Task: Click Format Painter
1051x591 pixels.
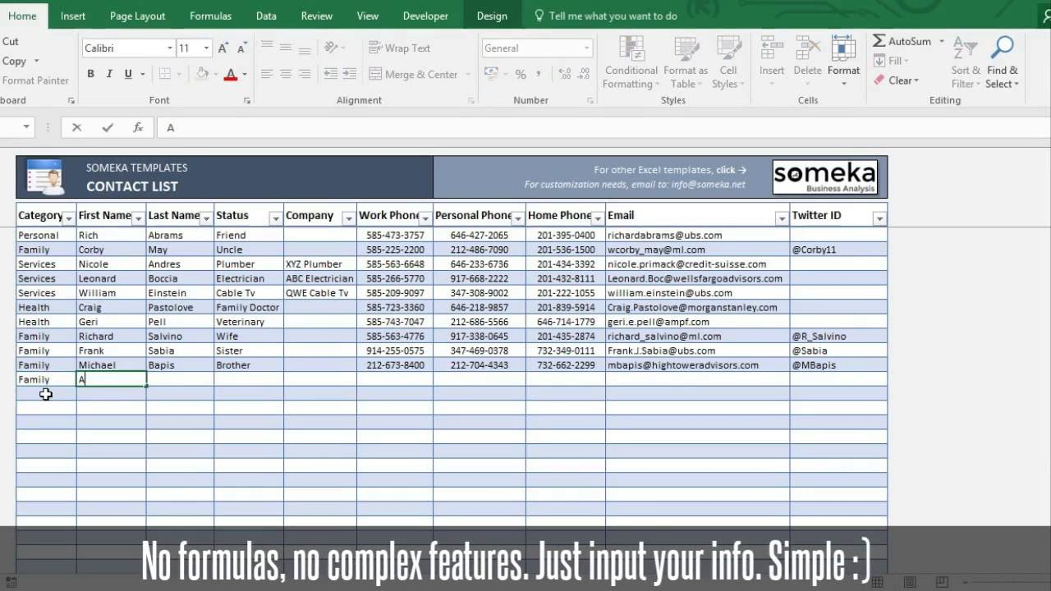Action: 35,80
